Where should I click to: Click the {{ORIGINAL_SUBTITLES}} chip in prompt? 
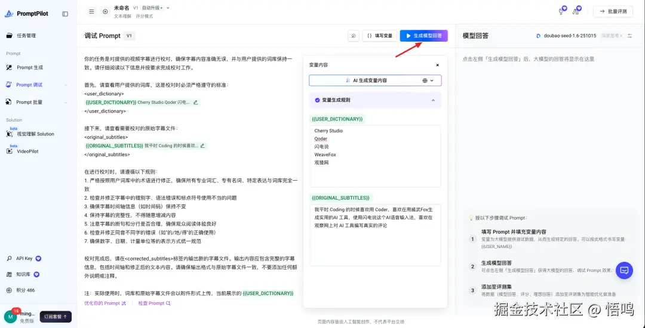tap(114, 146)
